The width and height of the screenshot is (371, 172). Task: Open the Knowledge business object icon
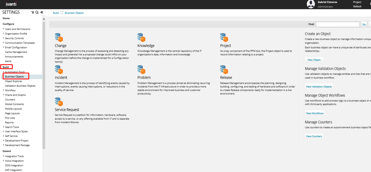pos(141,38)
